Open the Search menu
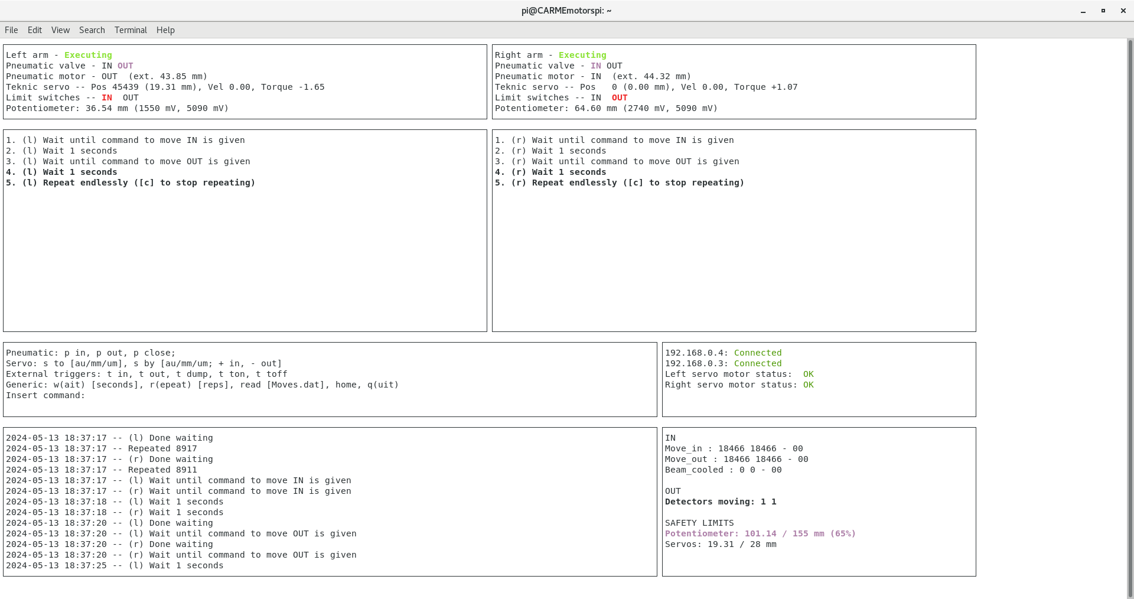Screen dimensions: 1134x599 click(x=92, y=30)
